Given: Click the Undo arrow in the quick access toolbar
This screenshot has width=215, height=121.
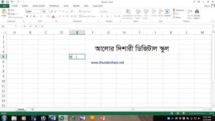Looking at the screenshot, I should click(x=12, y=2).
